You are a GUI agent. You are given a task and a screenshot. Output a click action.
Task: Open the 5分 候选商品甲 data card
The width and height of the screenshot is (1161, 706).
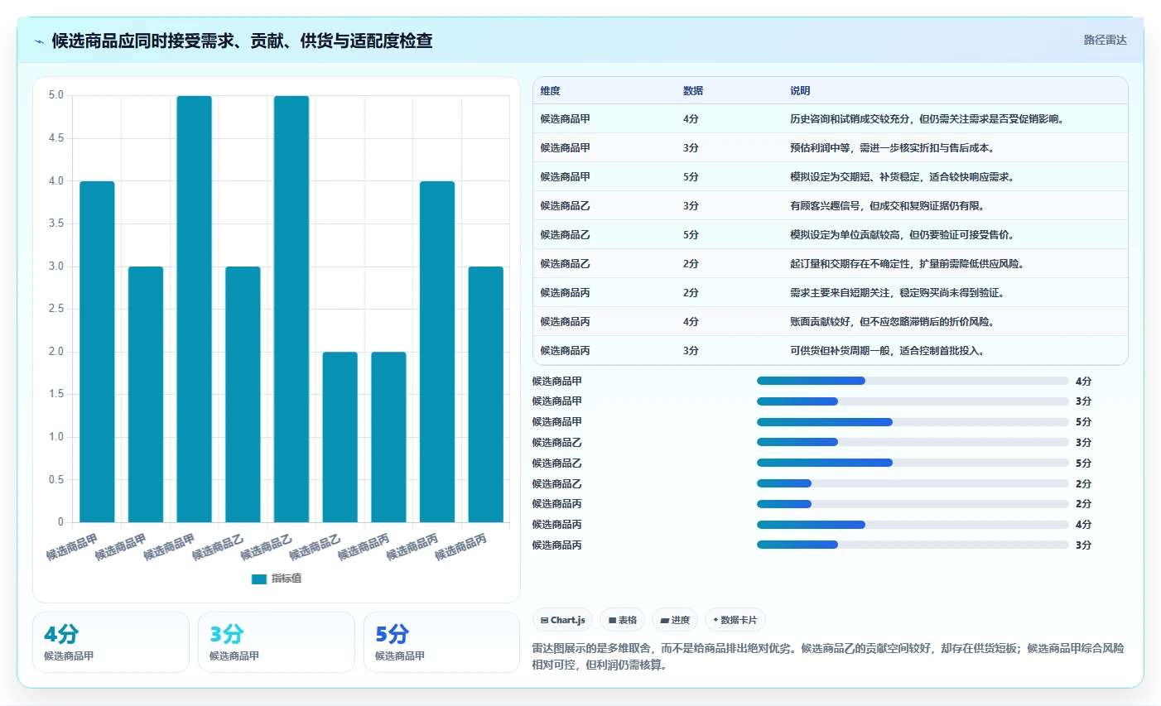[441, 642]
